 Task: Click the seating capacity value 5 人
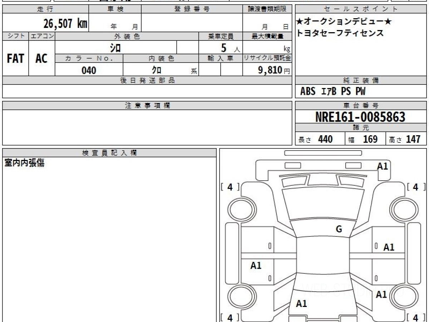(x=231, y=48)
